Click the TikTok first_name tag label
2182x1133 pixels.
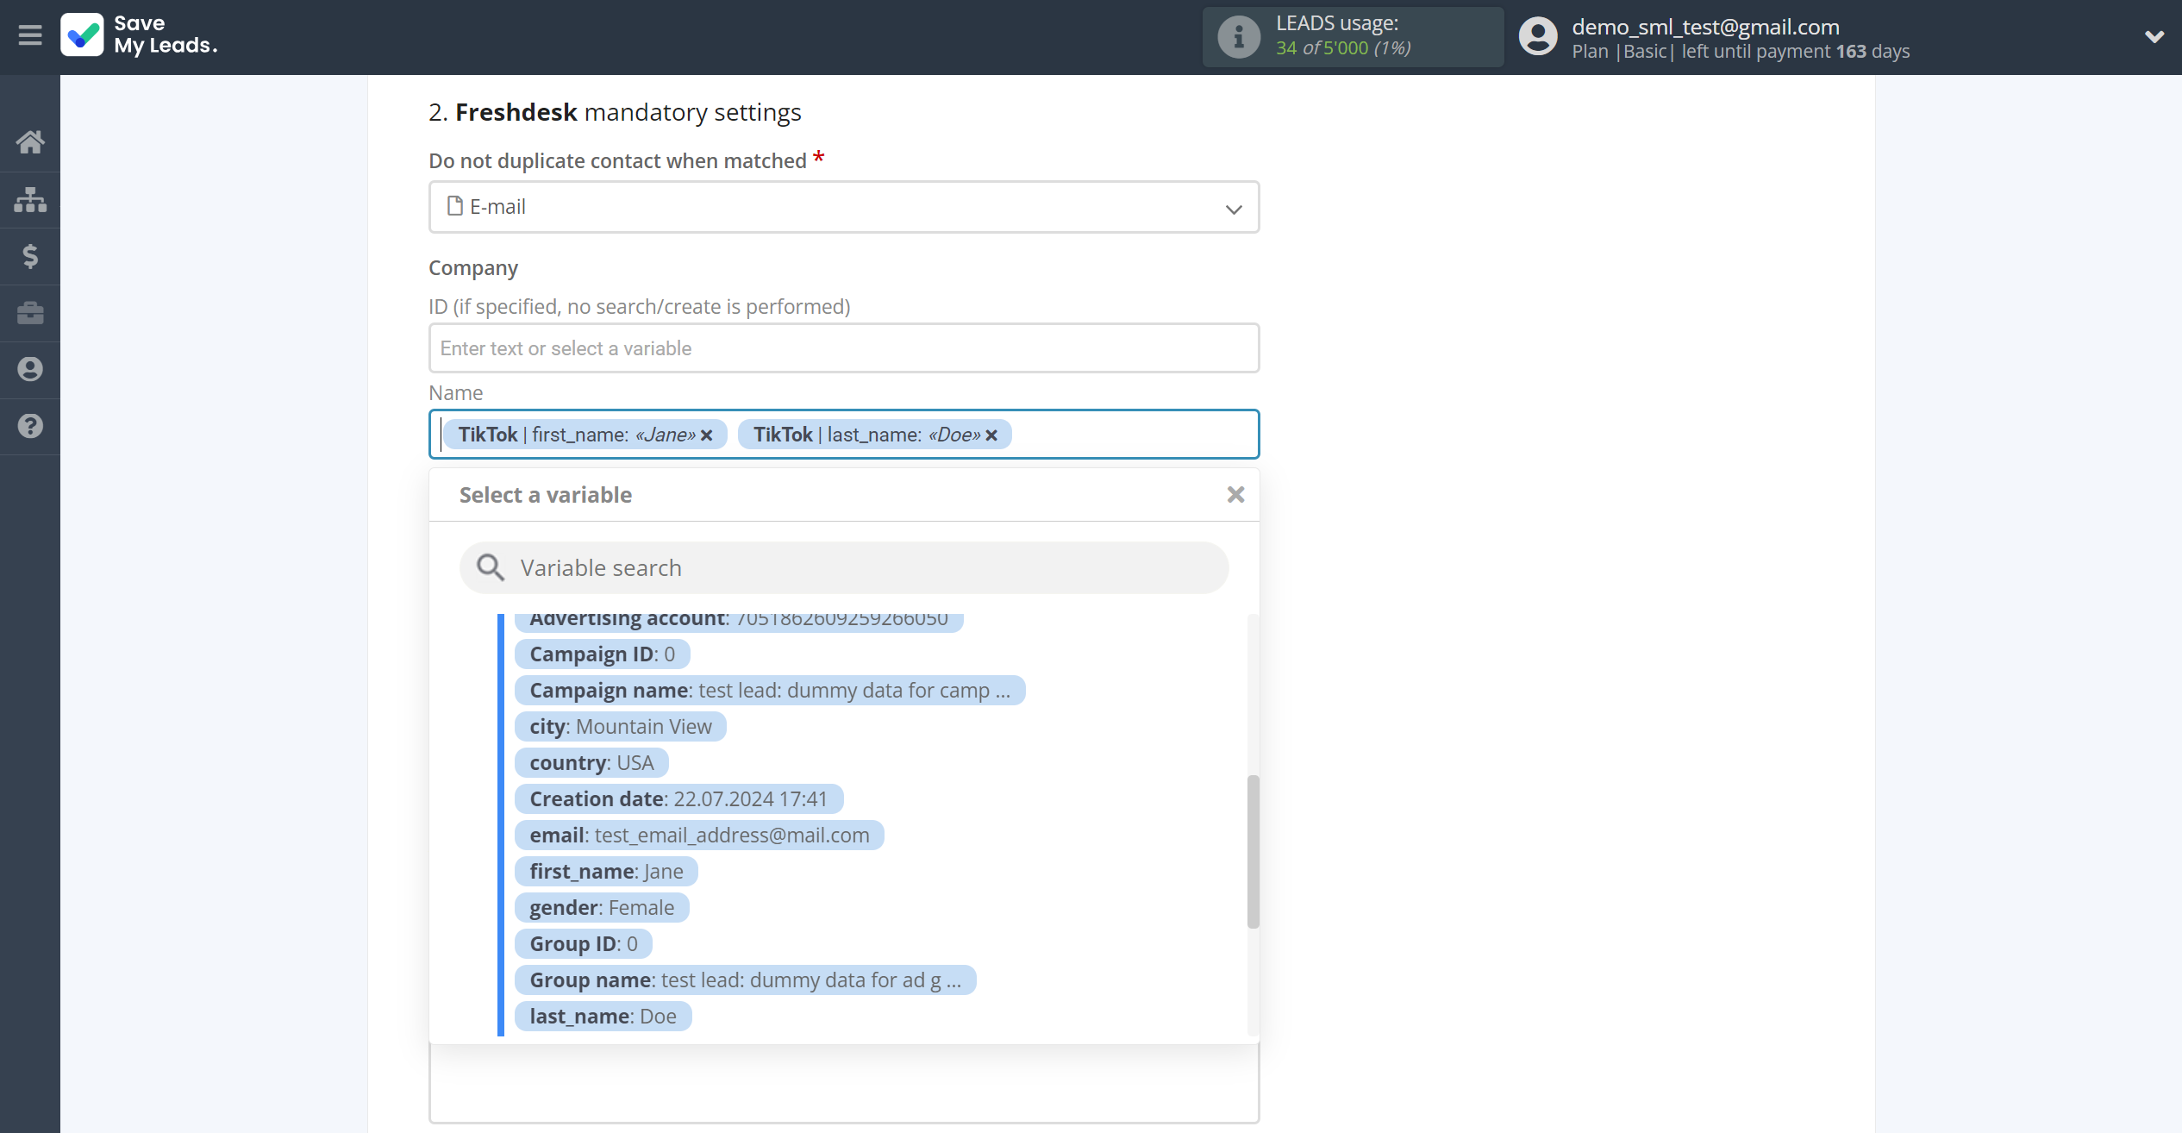pos(577,435)
